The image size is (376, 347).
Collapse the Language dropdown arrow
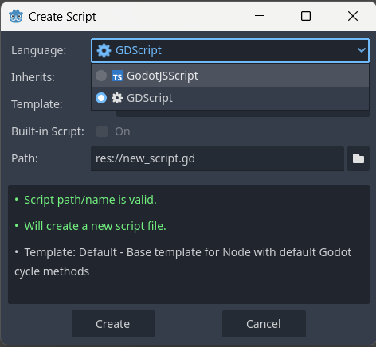362,50
